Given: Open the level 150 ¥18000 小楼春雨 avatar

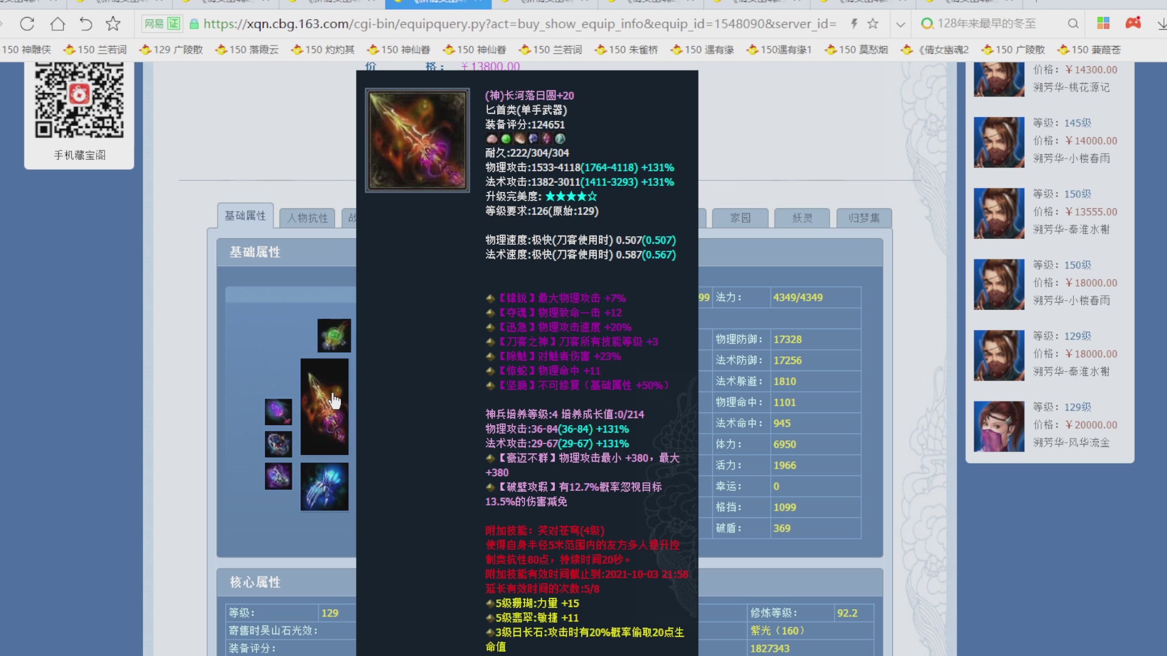Looking at the screenshot, I should [x=999, y=284].
